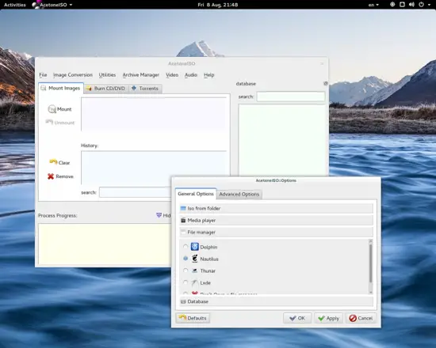436x348 pixels.
Task: Open the Image Conversion menu
Action: 73,75
